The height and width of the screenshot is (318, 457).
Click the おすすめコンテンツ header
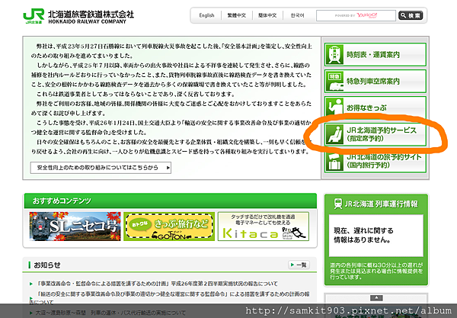pos(170,201)
